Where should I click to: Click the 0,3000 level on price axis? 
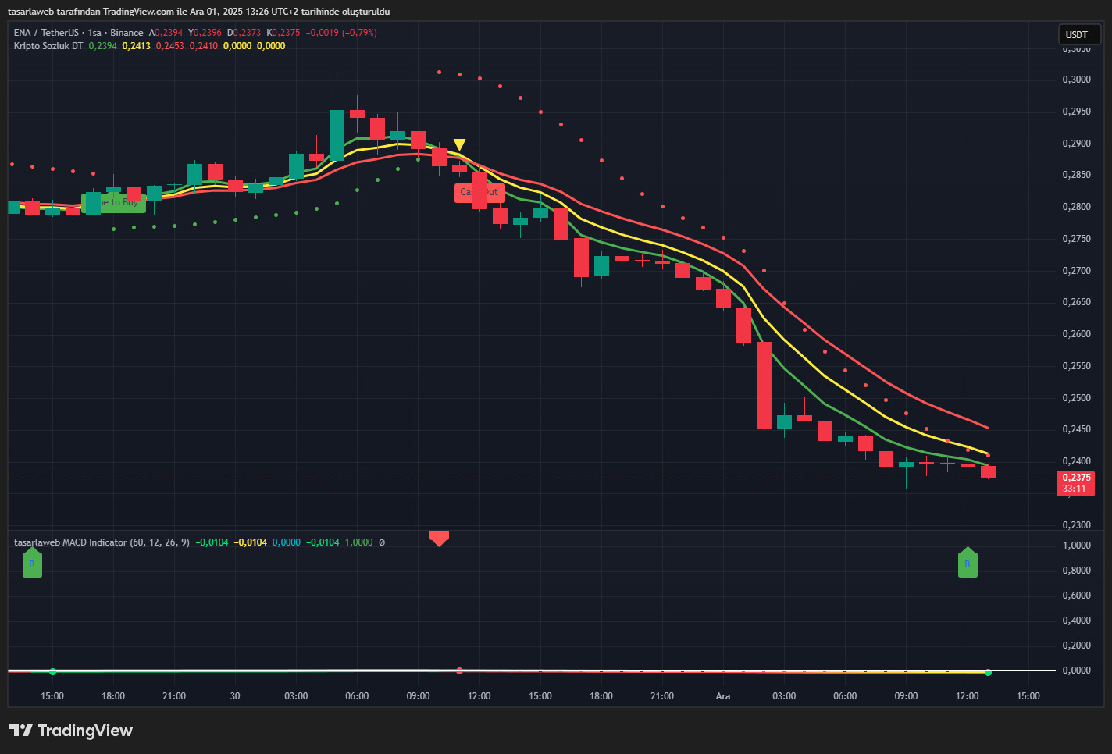(x=1077, y=80)
